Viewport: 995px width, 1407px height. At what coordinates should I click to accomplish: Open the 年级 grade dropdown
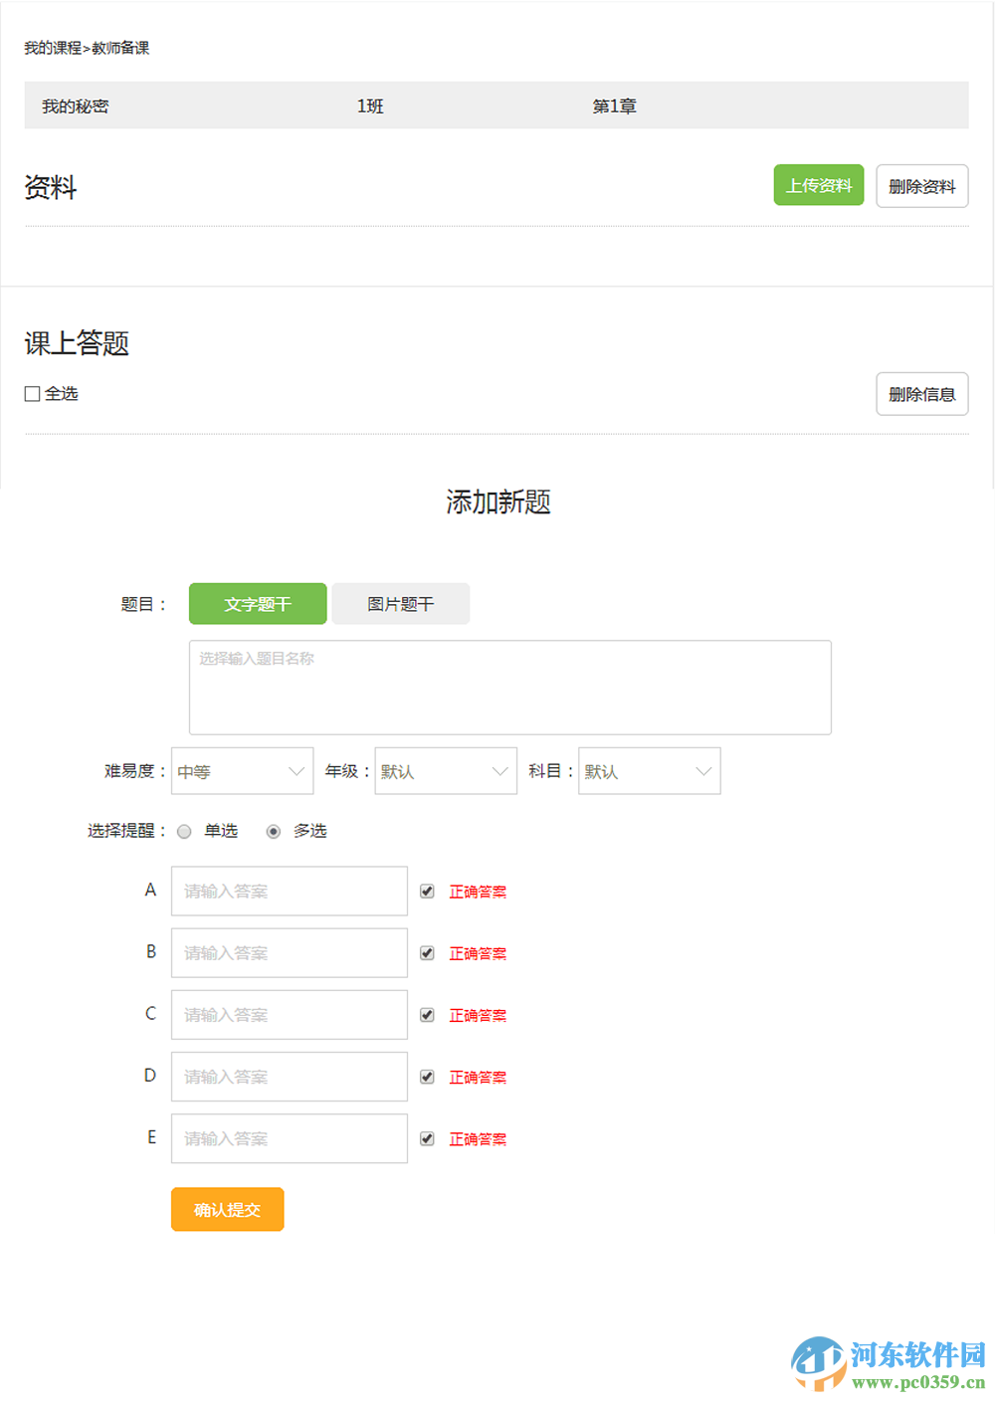pyautogui.click(x=445, y=770)
